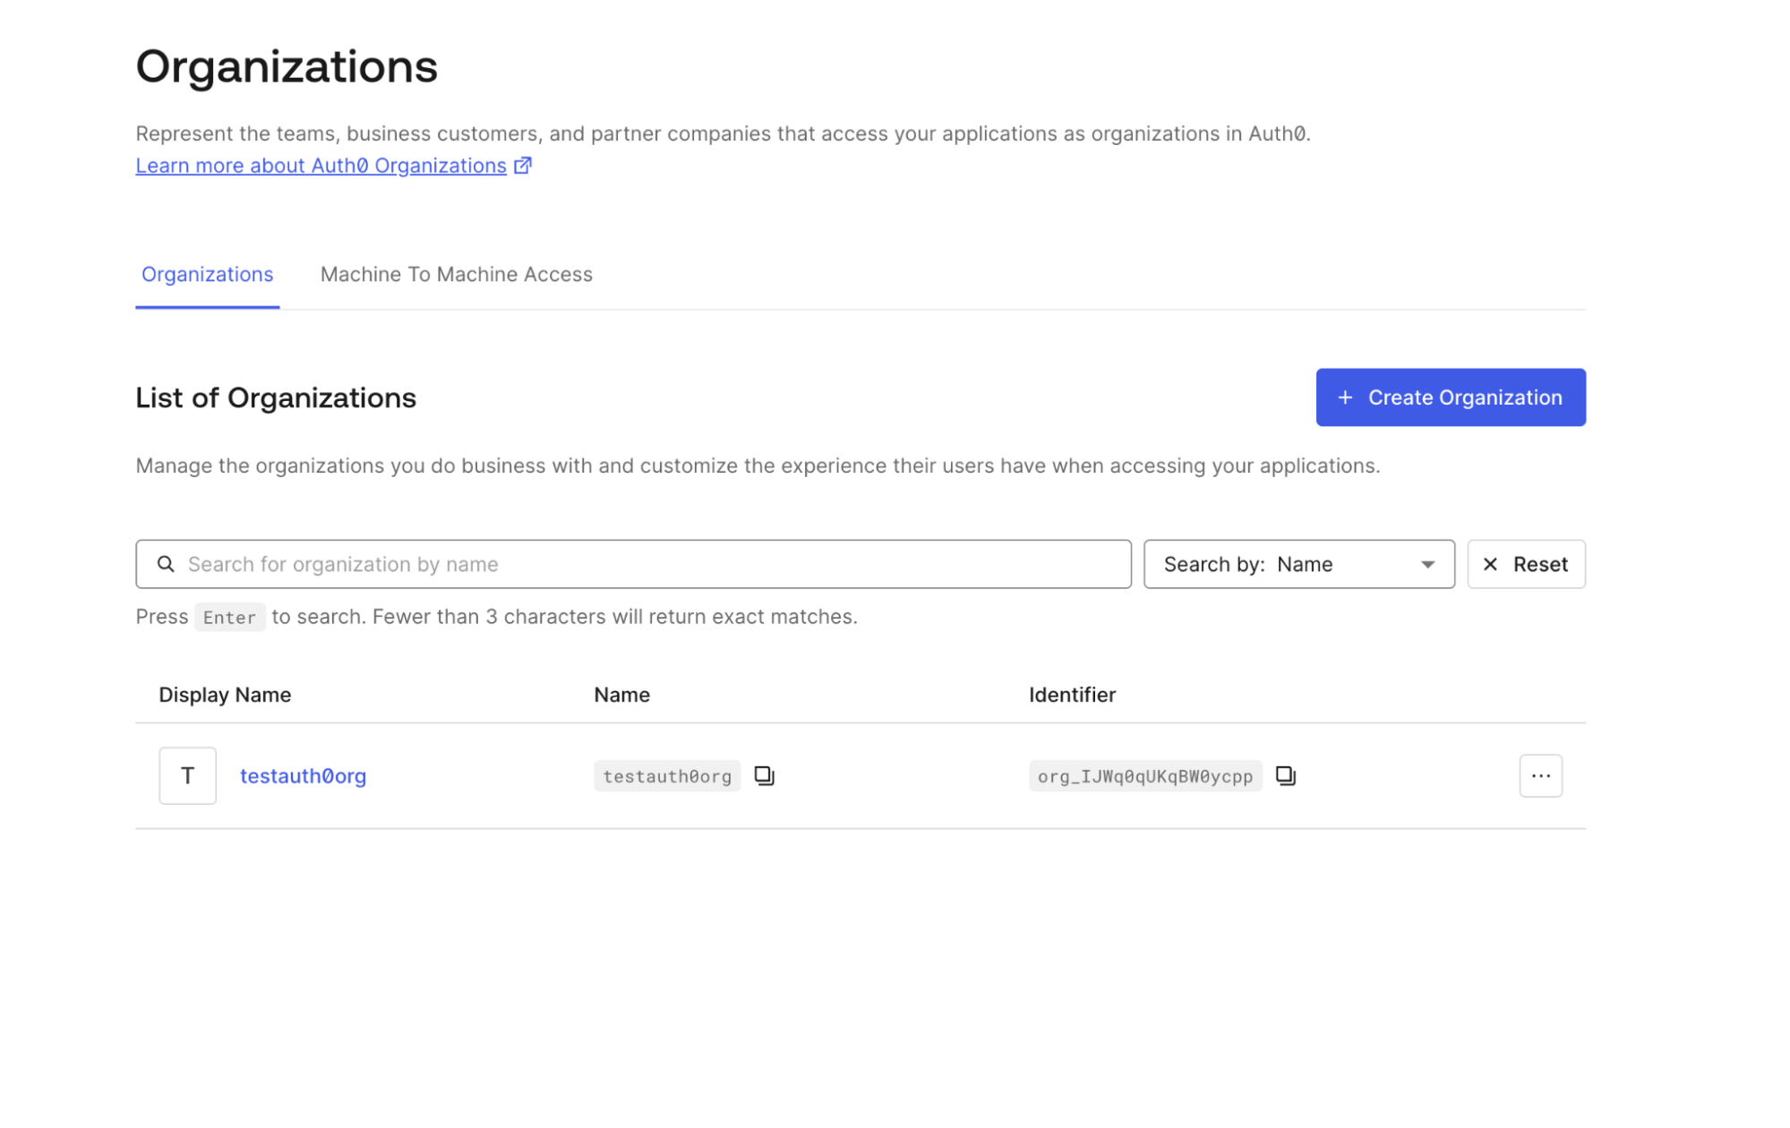Click the Display Name column header
This screenshot has width=1790, height=1128.
click(225, 695)
